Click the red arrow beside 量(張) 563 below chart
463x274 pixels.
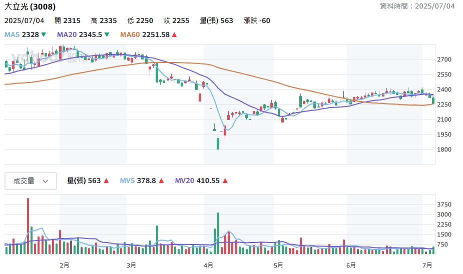pyautogui.click(x=106, y=180)
